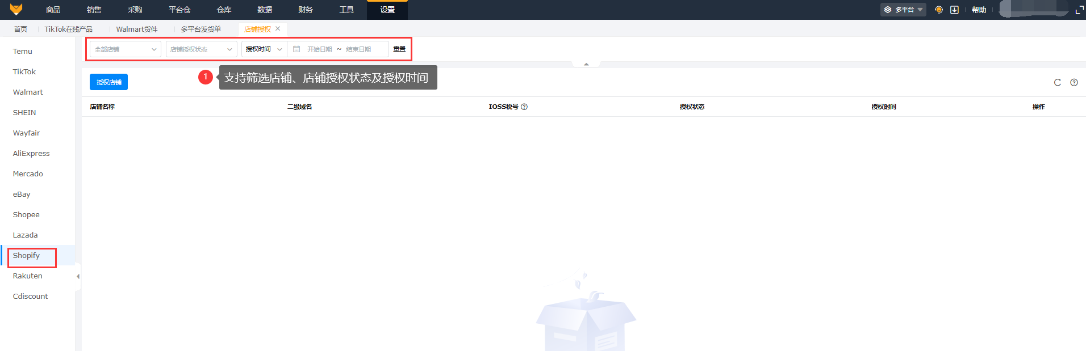Collapse the filter panel arrow
Image resolution: width=1086 pixels, height=351 pixels.
click(586, 64)
